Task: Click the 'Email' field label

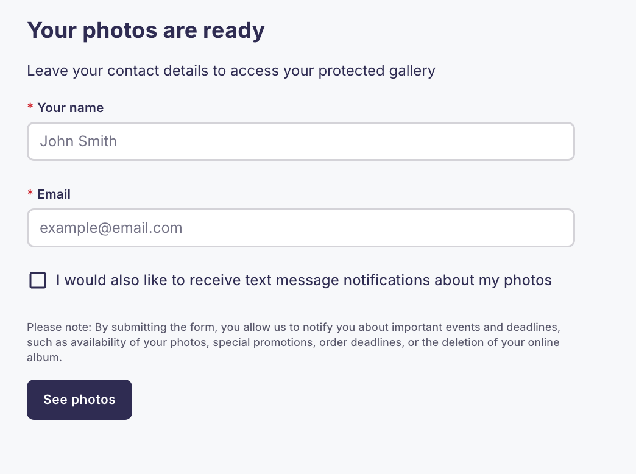Action: coord(54,194)
